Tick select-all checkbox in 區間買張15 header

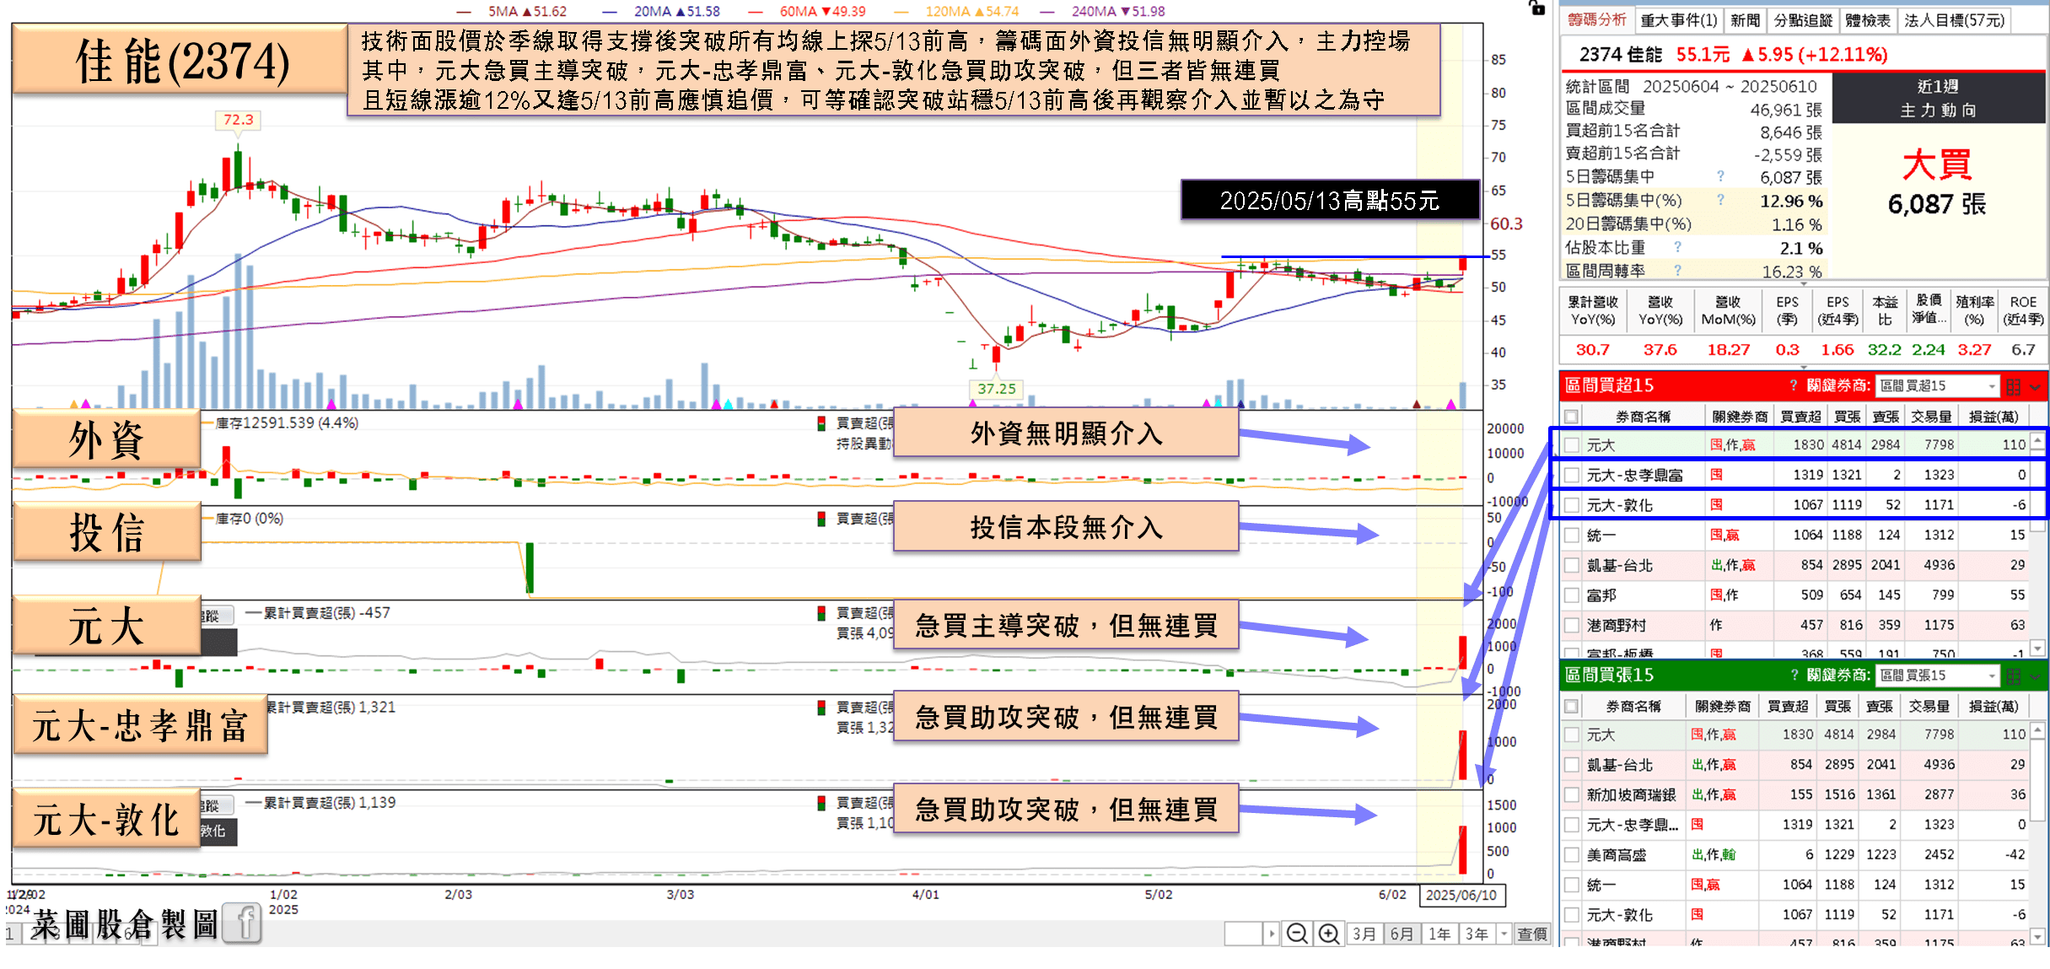1571,706
